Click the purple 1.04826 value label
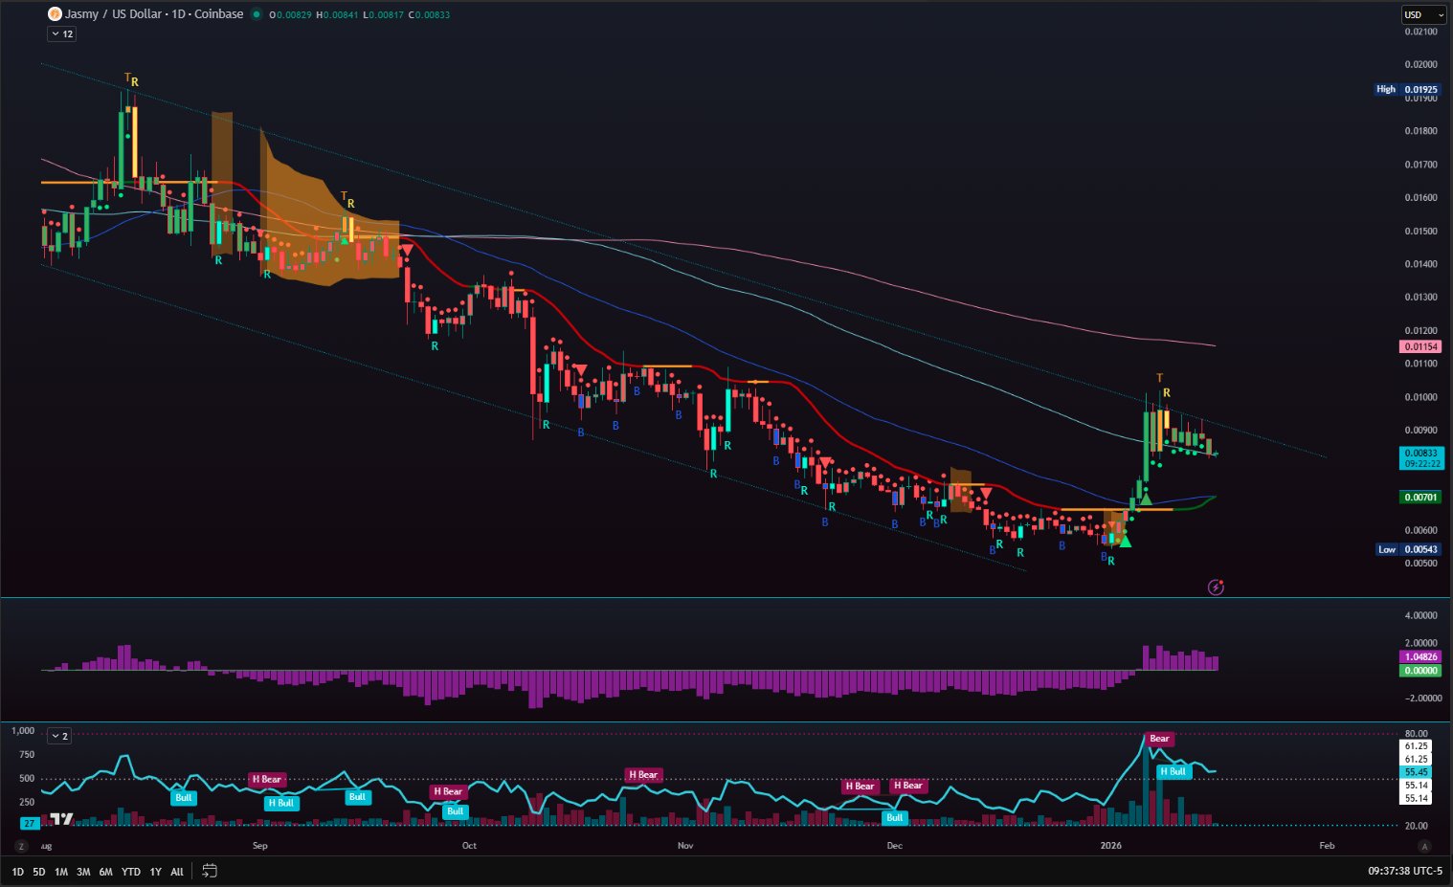The width and height of the screenshot is (1453, 887). tap(1420, 657)
